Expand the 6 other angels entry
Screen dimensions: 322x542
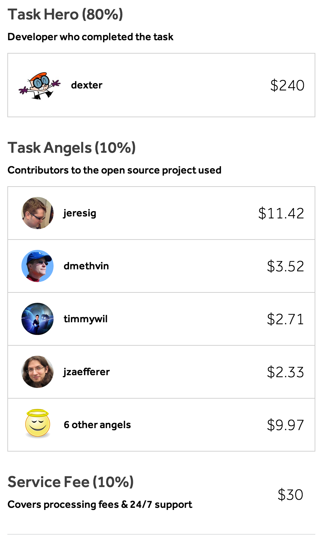point(97,425)
